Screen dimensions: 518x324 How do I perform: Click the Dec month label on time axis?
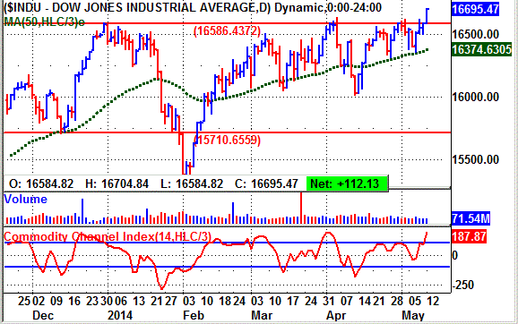[43, 315]
